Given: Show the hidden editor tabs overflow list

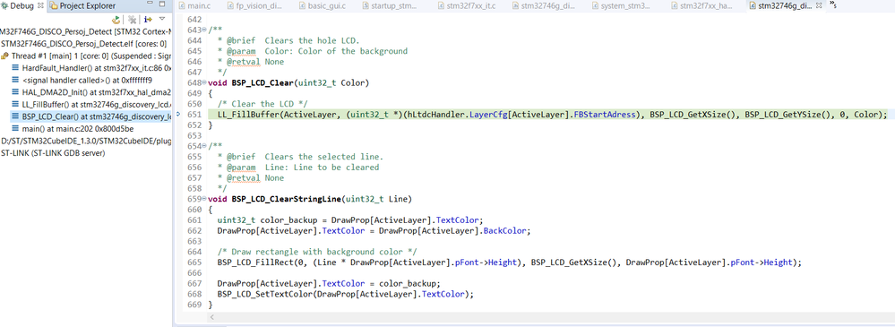Looking at the screenshot, I should click(834, 5).
